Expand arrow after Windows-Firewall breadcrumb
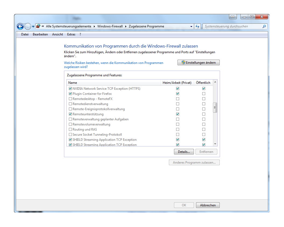 tap(126, 26)
